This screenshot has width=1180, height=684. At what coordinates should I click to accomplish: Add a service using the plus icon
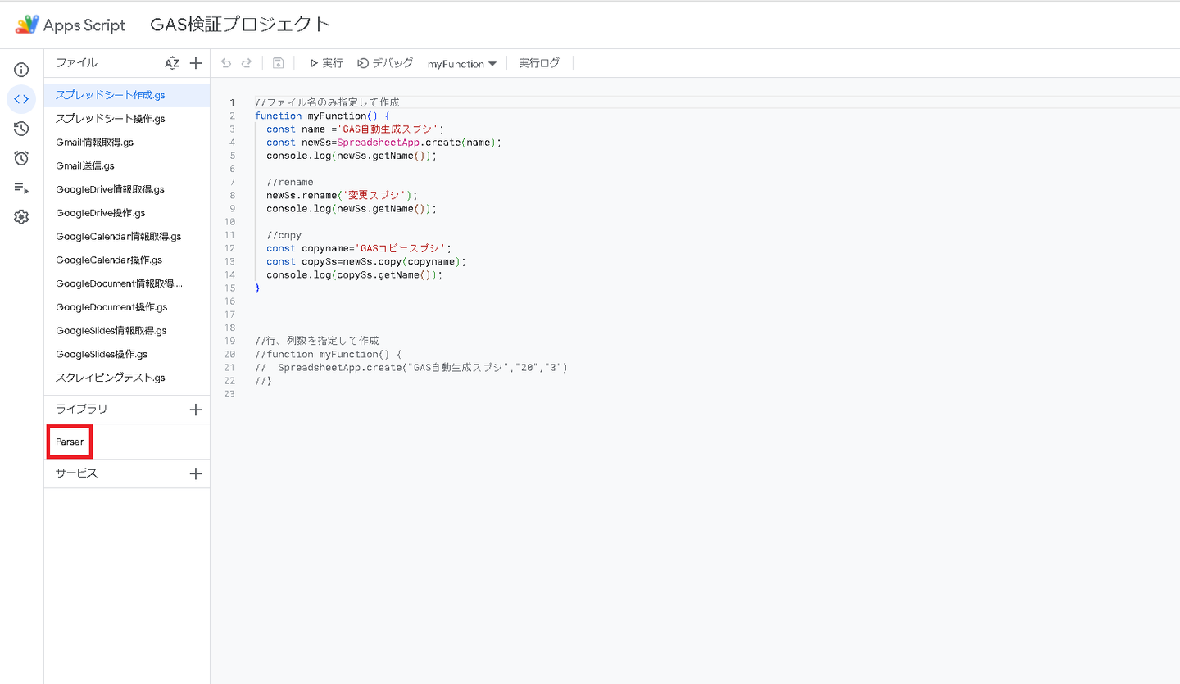196,473
